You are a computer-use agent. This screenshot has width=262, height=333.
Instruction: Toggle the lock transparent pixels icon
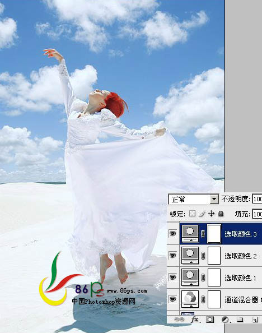[x=192, y=214]
